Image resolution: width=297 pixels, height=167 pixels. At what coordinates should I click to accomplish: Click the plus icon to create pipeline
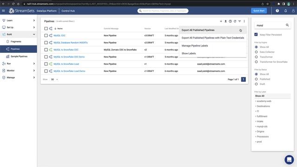pyautogui.click(x=221, y=21)
